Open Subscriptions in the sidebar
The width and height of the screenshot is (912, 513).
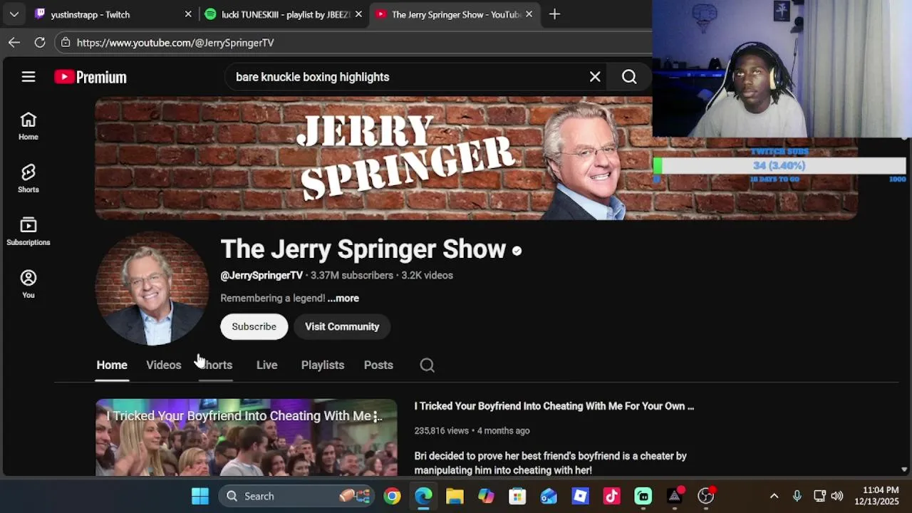pyautogui.click(x=28, y=232)
